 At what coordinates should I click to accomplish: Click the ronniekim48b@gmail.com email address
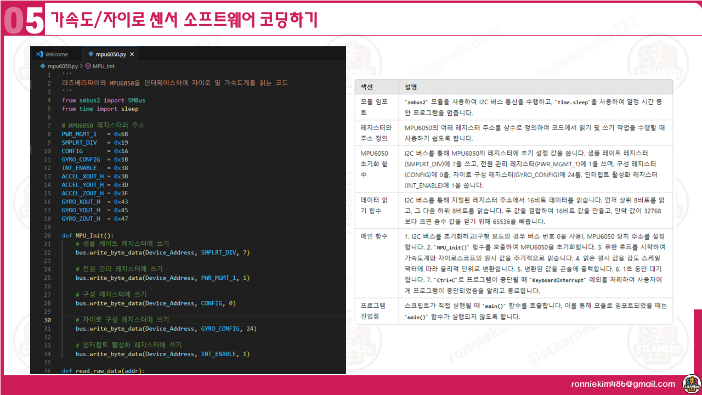pyautogui.click(x=623, y=384)
